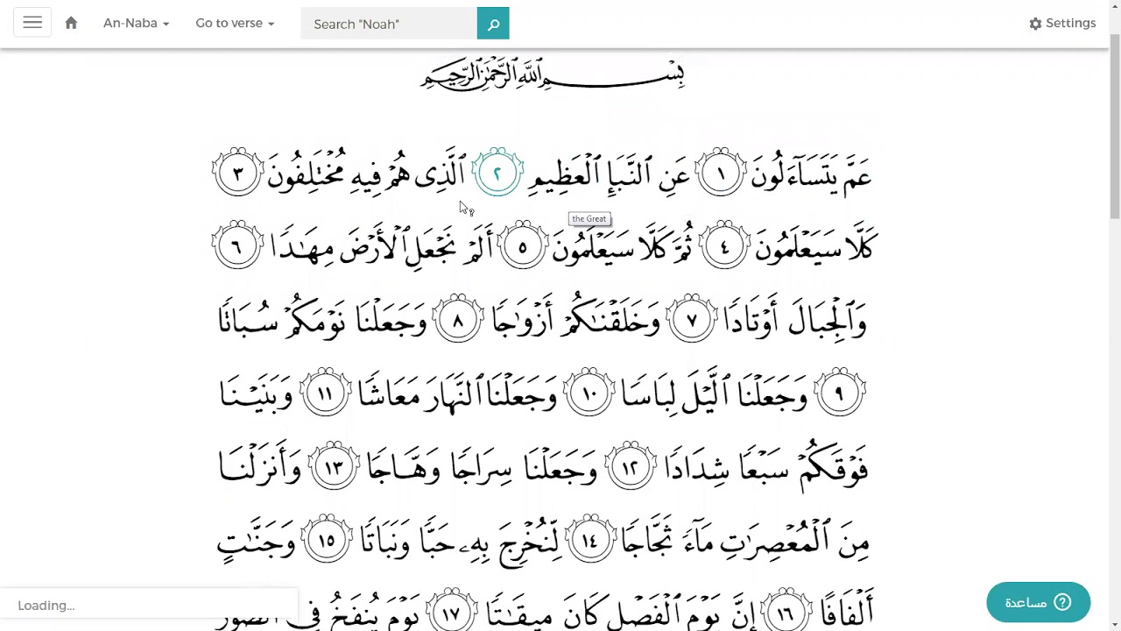The height and width of the screenshot is (631, 1121).
Task: Open Settings with the gear icon
Action: 1062,24
